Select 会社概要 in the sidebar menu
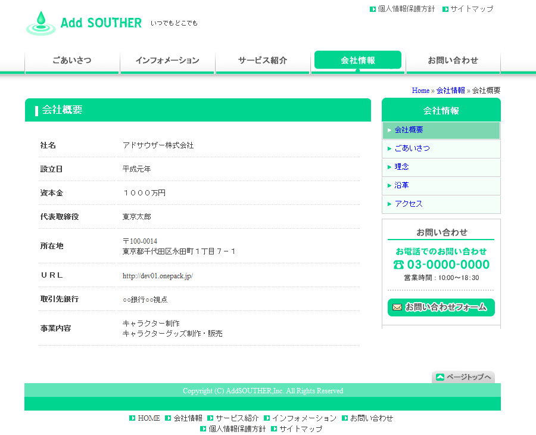The height and width of the screenshot is (435, 536). [x=409, y=130]
